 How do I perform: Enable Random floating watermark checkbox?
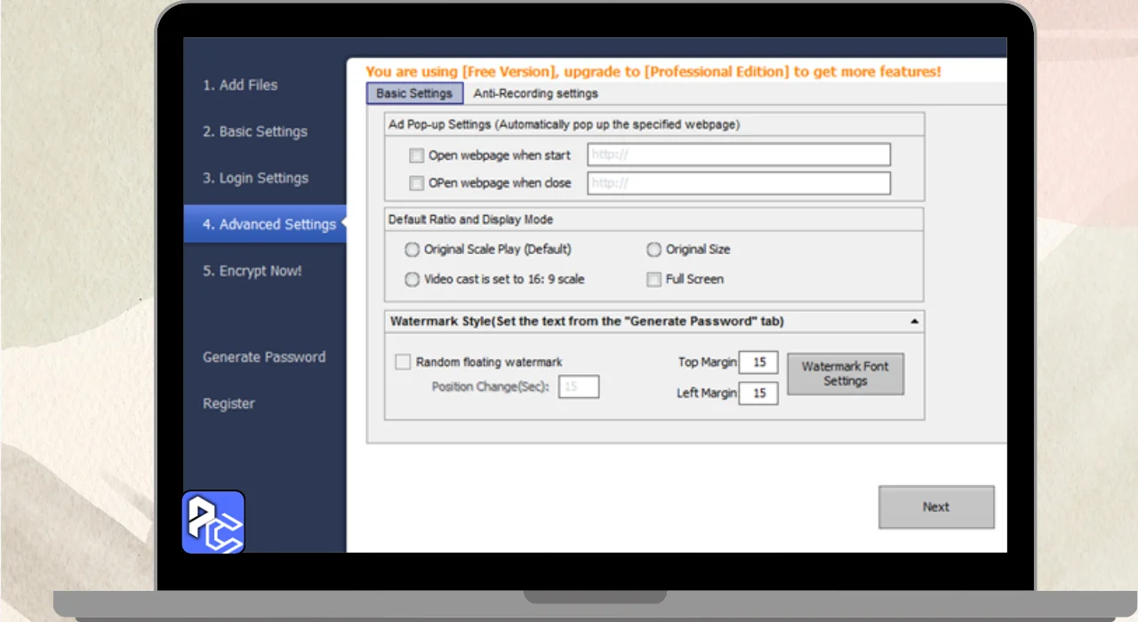[x=403, y=362]
